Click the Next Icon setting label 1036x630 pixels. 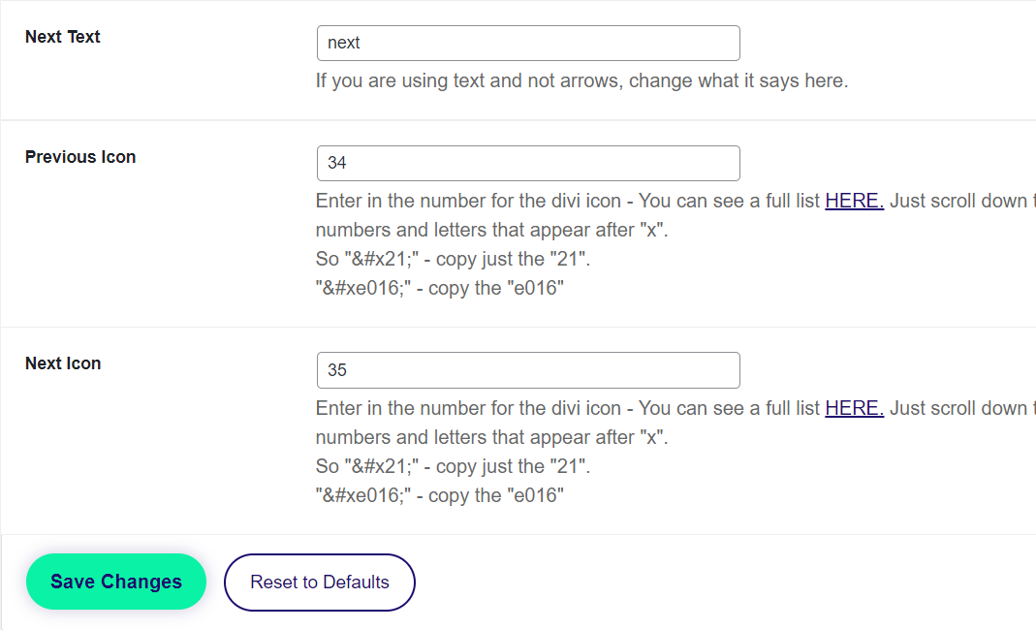(x=63, y=363)
